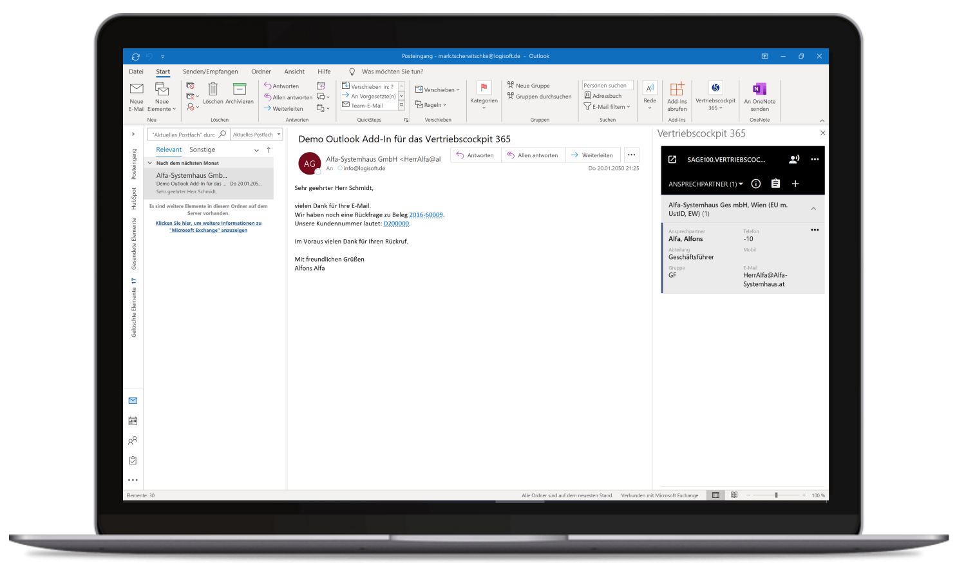Open the Adressbuch

[603, 96]
